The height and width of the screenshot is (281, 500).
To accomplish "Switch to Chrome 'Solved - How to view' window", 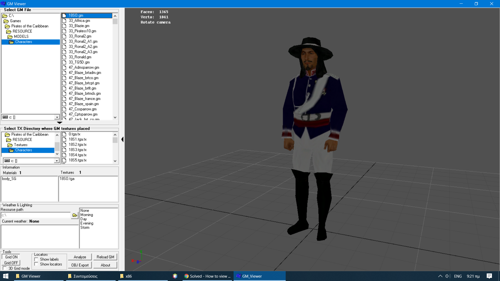I will point(208,276).
